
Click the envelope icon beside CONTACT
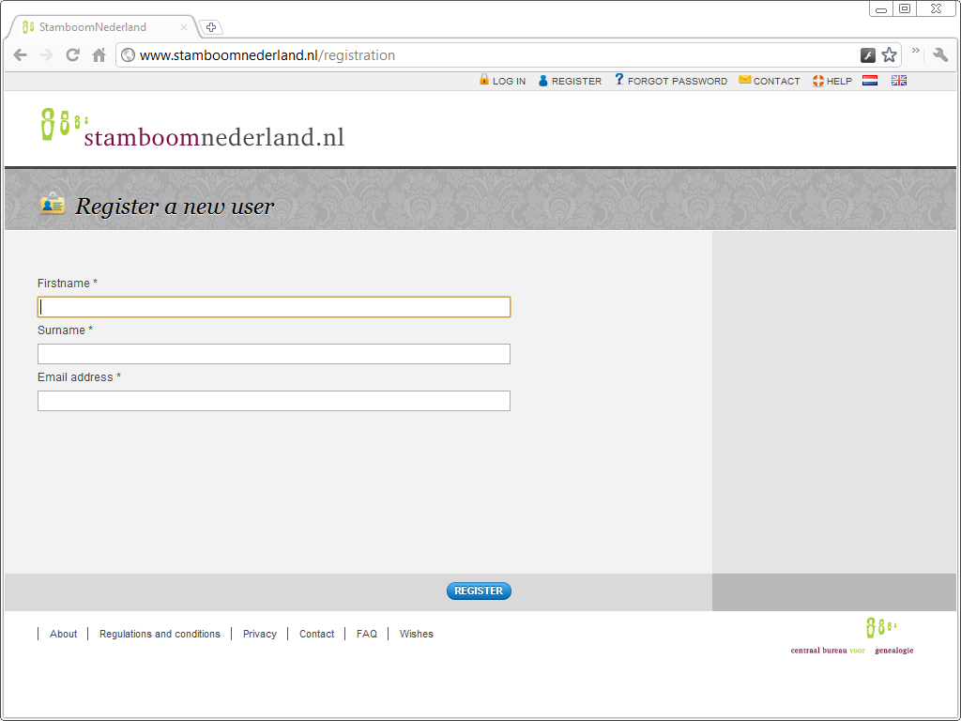pos(744,80)
